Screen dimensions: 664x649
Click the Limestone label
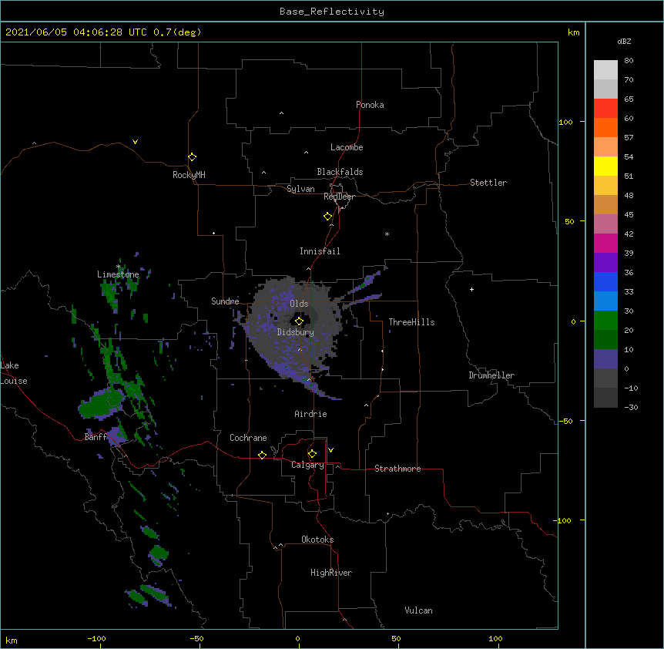118,274
